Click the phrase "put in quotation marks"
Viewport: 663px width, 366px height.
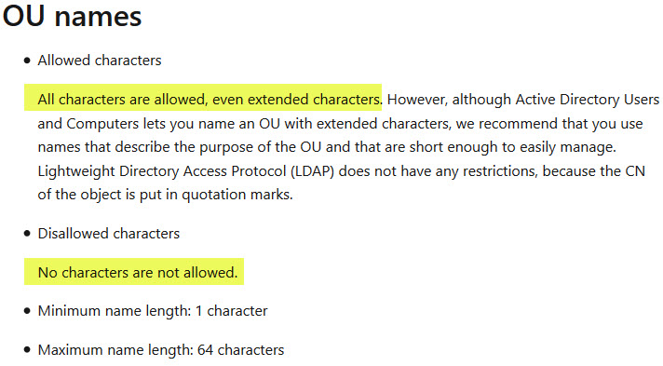pyautogui.click(x=216, y=195)
